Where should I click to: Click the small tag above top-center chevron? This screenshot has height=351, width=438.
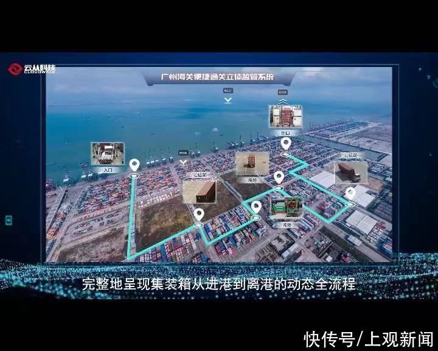[228, 91]
